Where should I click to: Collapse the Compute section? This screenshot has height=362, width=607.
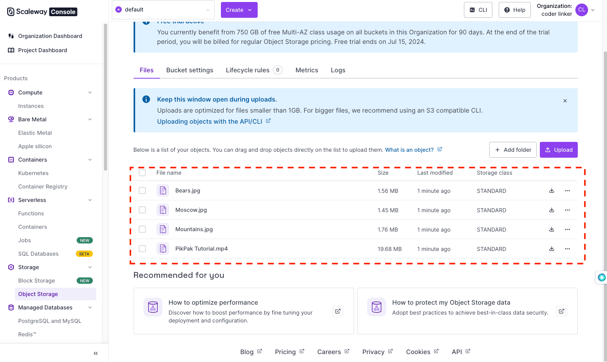click(90, 92)
